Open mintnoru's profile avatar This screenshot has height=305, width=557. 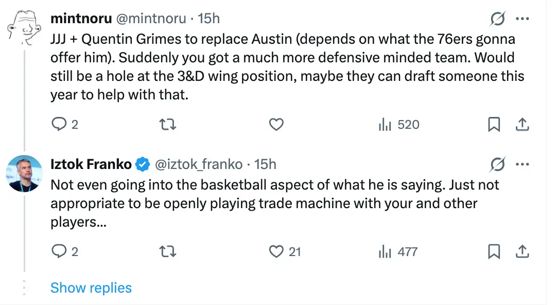[24, 28]
